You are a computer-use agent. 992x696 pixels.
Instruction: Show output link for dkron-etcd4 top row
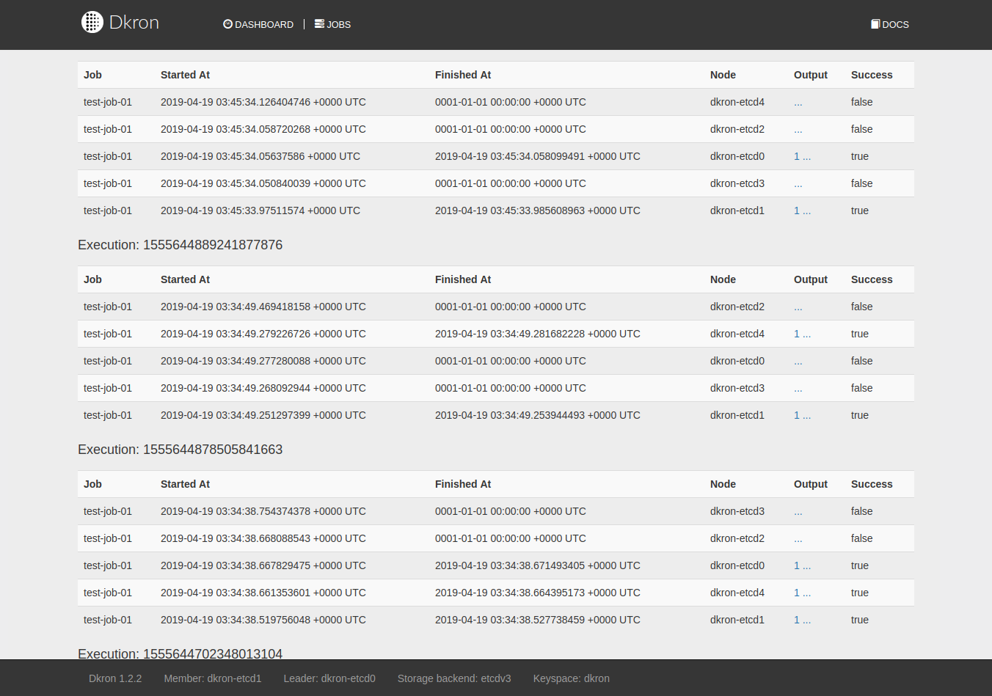(x=798, y=102)
